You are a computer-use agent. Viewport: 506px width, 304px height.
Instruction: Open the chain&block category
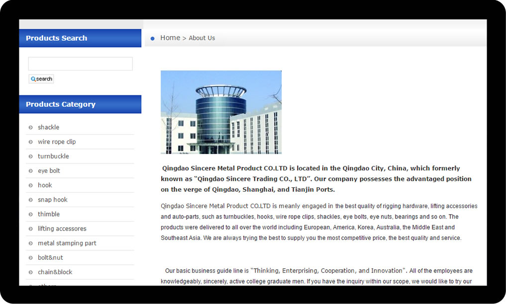[x=55, y=272]
